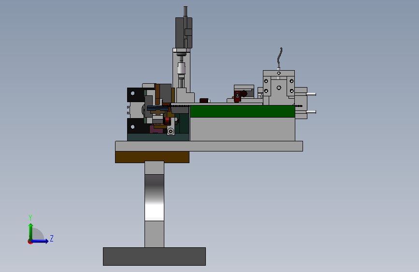Image resolution: width=419 pixels, height=272 pixels.
Task: Select the large gray block beneath the green bar
Action: pos(243,129)
